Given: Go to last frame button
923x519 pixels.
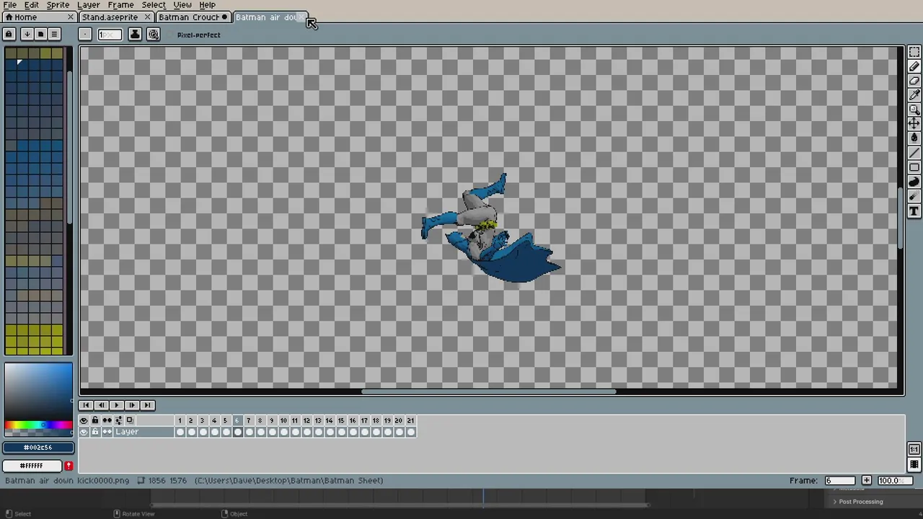Looking at the screenshot, I should pos(147,405).
